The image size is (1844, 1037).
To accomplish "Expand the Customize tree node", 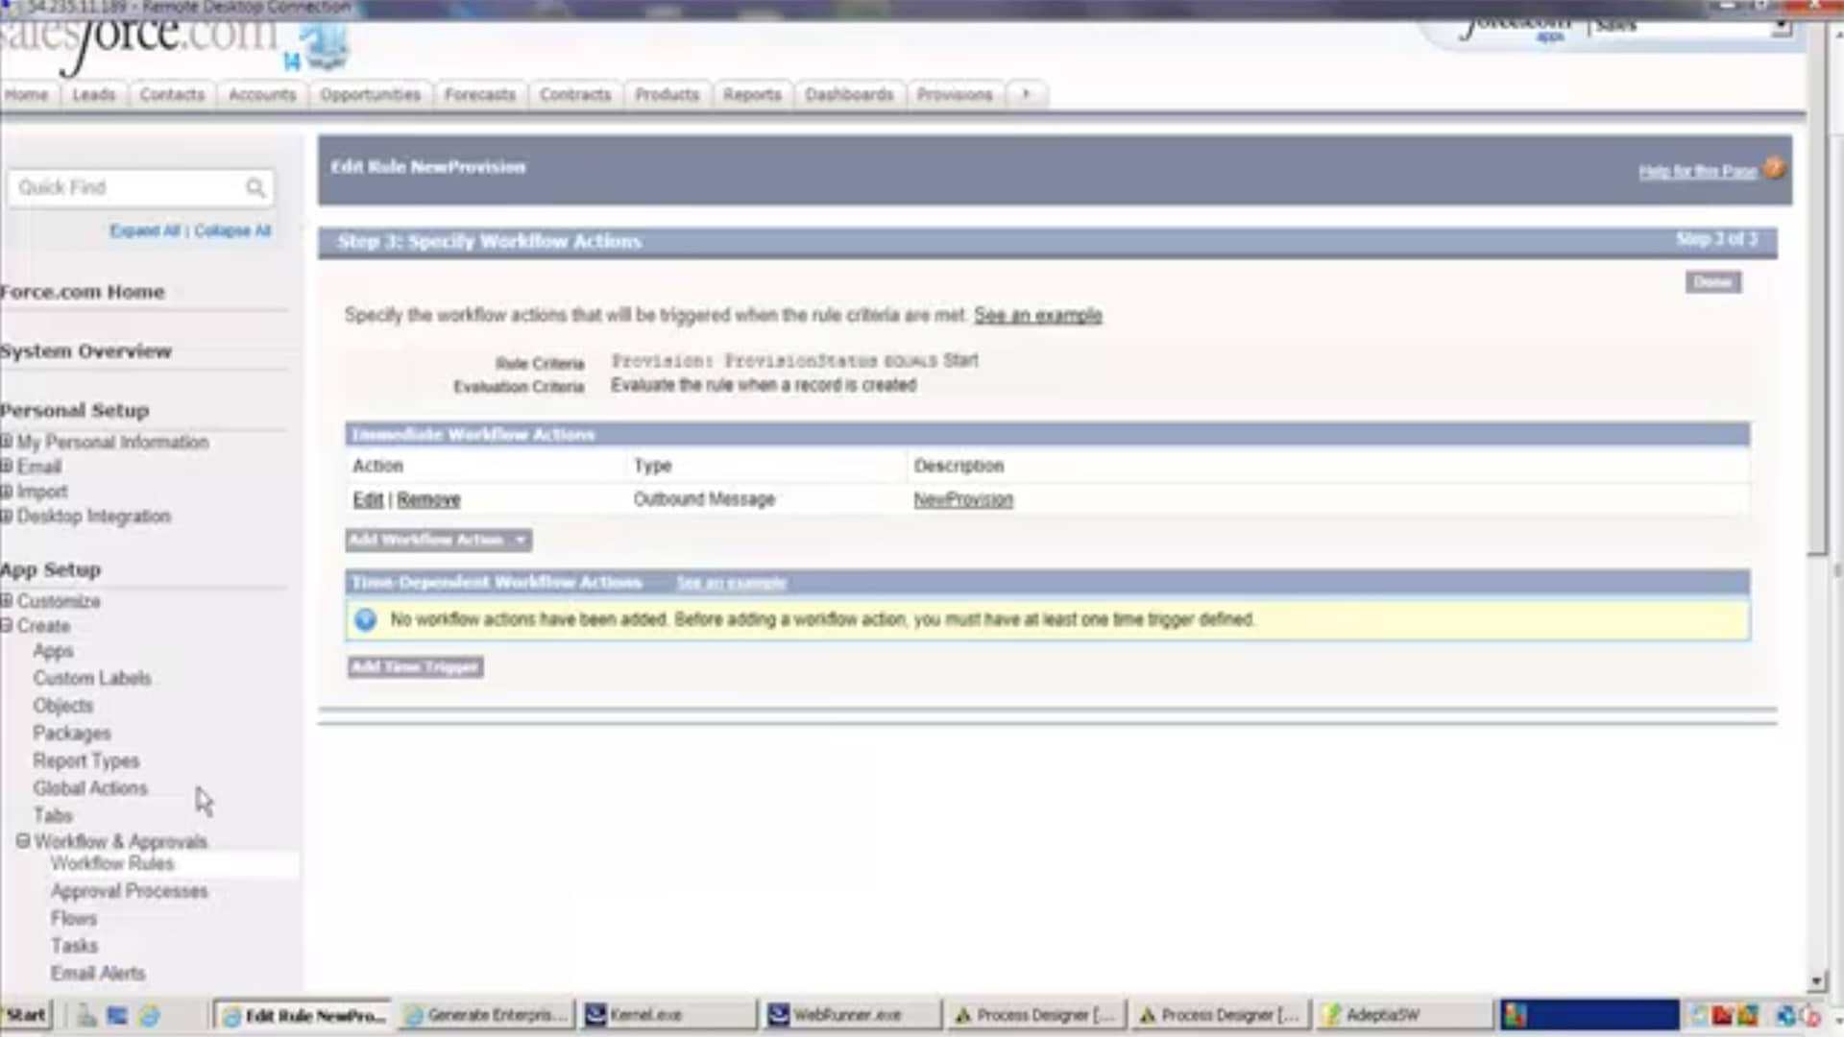I will tap(7, 601).
